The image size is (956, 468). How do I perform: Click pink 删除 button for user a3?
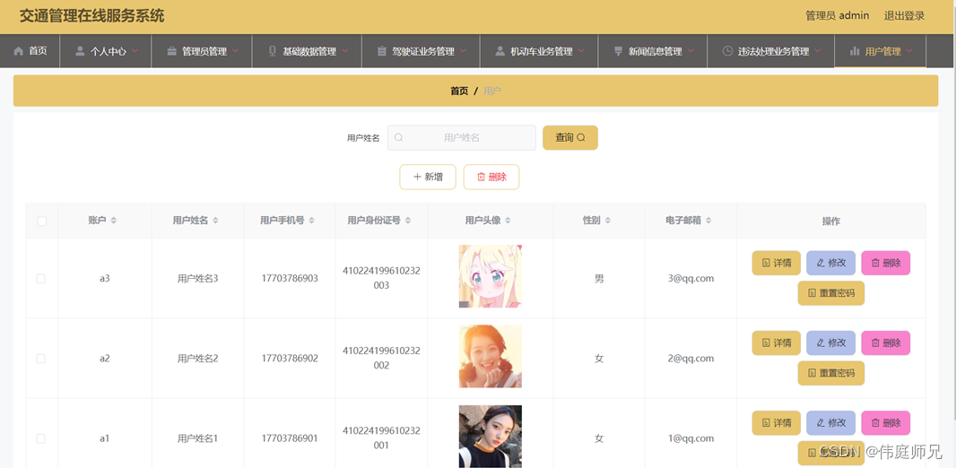(x=886, y=263)
